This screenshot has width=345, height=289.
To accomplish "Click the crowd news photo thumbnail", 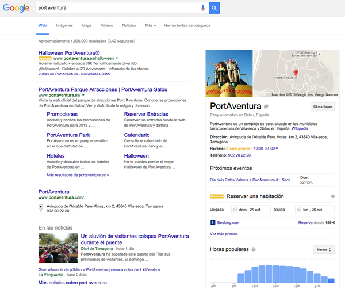I will coord(58,248).
